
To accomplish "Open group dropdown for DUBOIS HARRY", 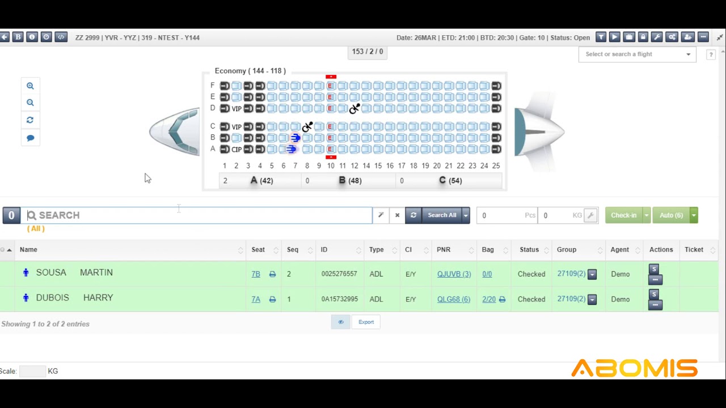I will coord(592,299).
